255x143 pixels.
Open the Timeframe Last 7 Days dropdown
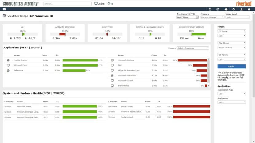188,17
